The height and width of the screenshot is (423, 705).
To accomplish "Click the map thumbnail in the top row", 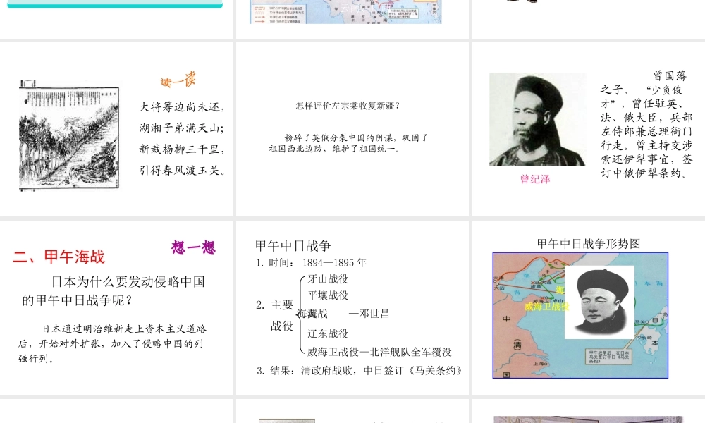I will pyautogui.click(x=345, y=12).
